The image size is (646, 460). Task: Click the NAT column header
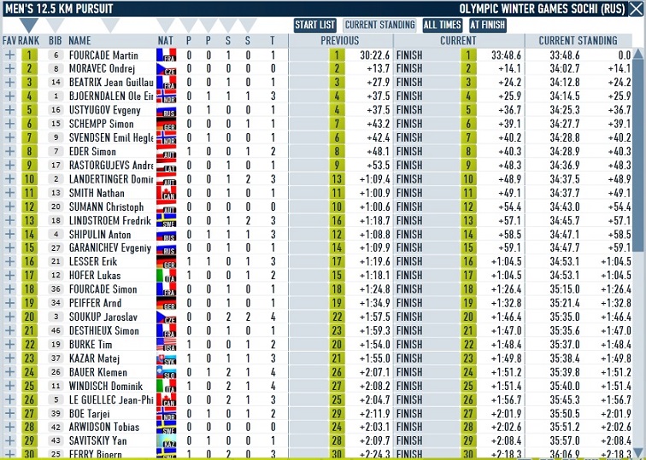coord(165,40)
